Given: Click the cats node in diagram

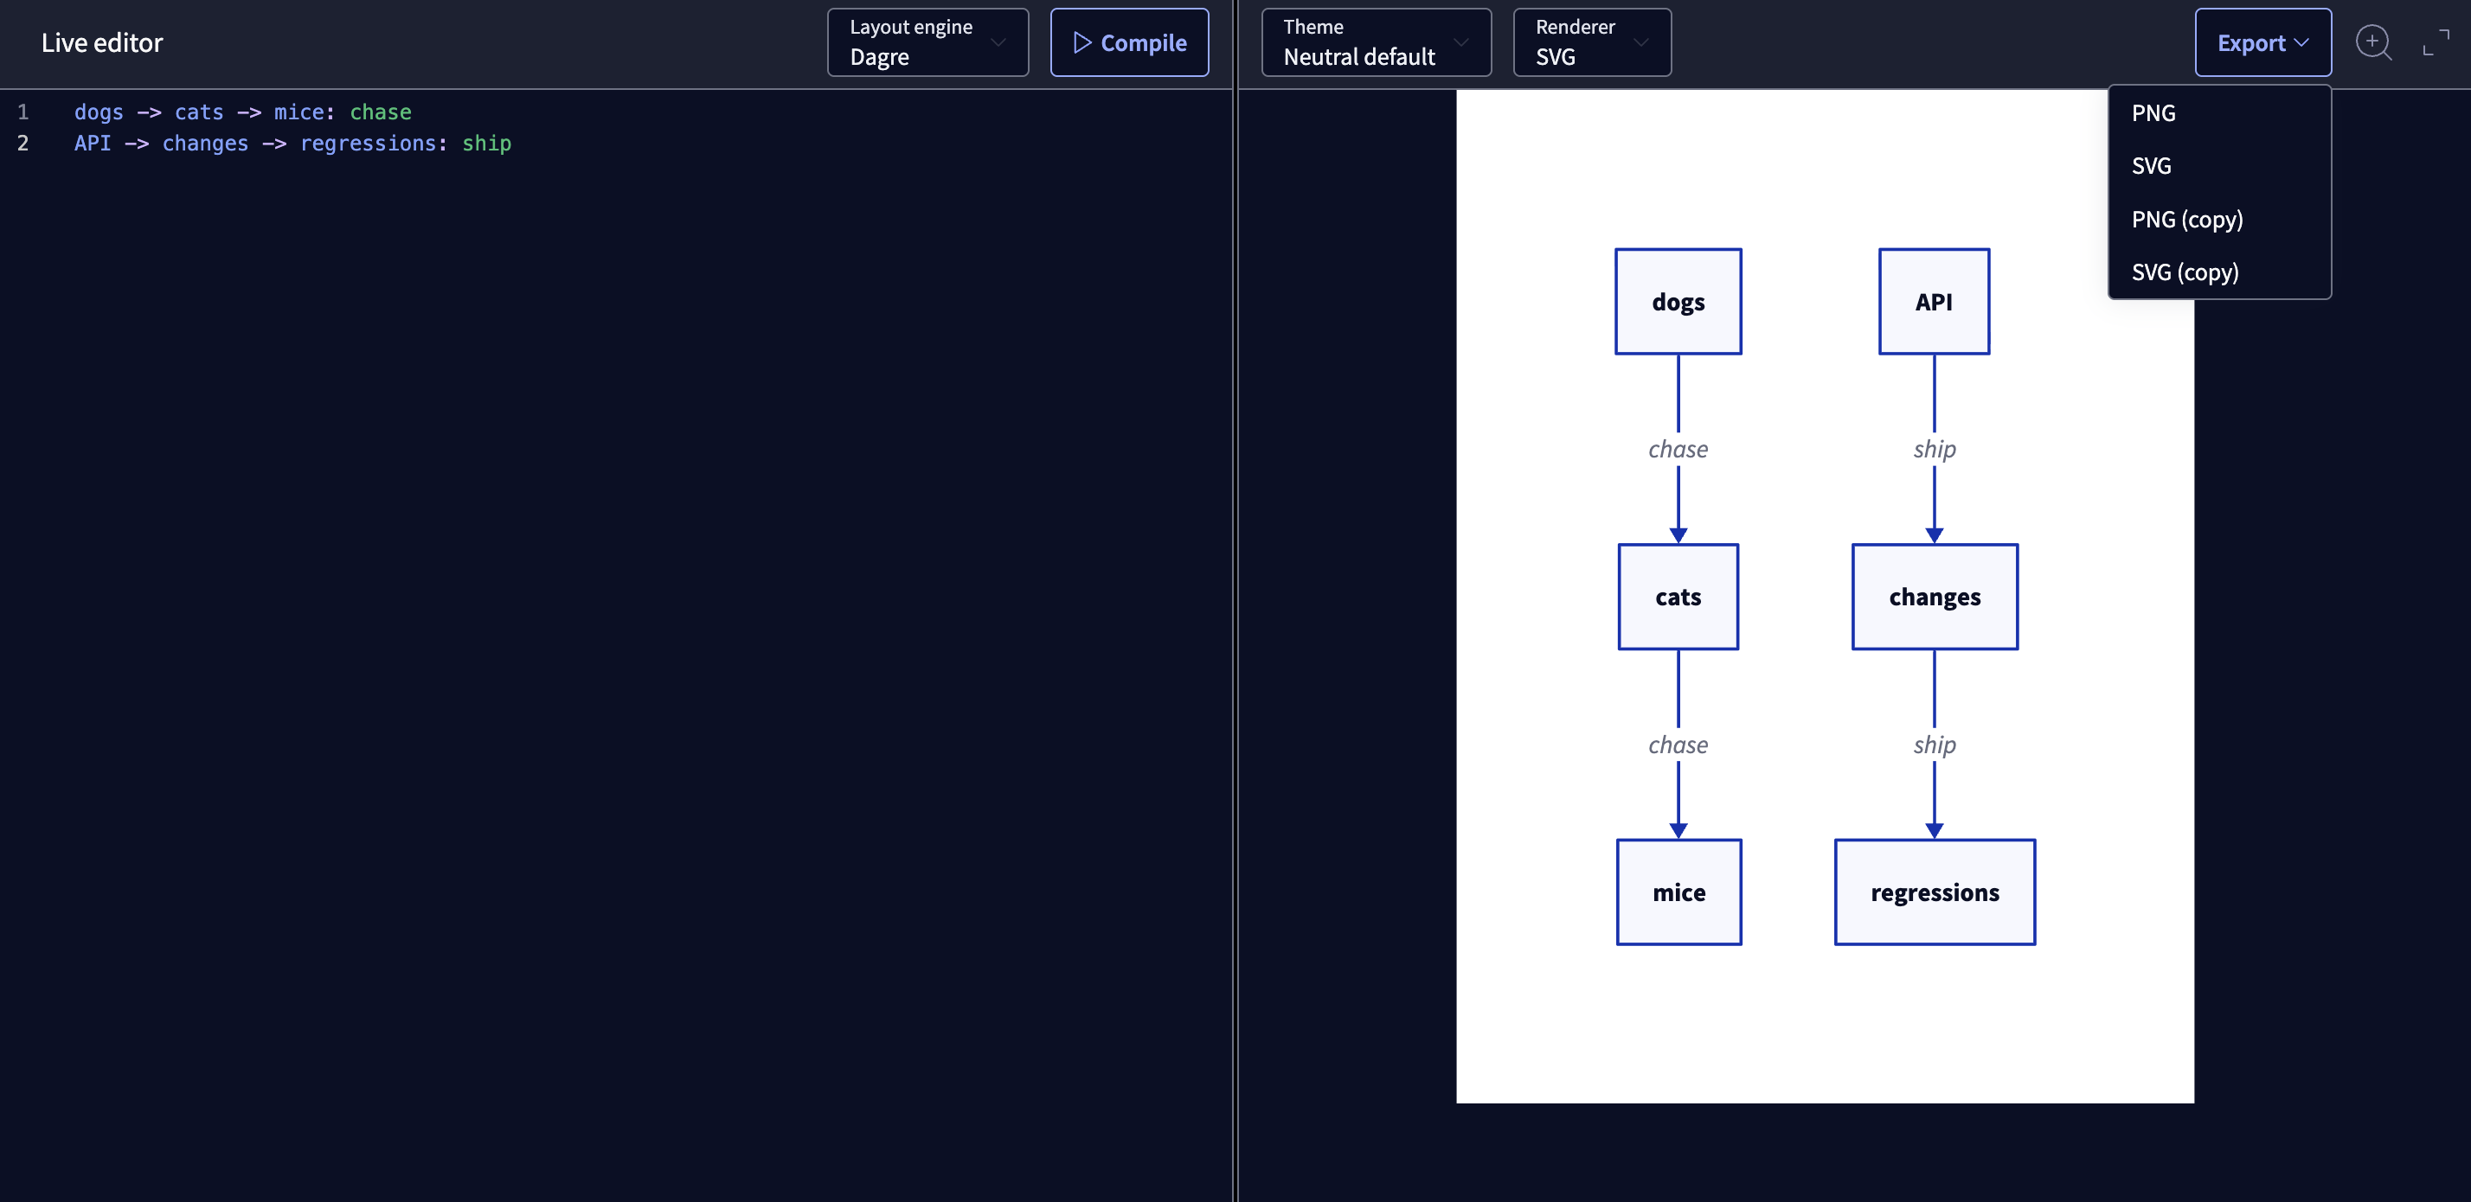Looking at the screenshot, I should click(1677, 598).
